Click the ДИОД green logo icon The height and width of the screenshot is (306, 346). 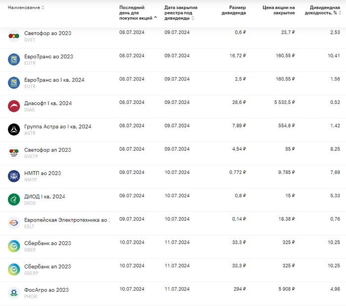tap(14, 199)
